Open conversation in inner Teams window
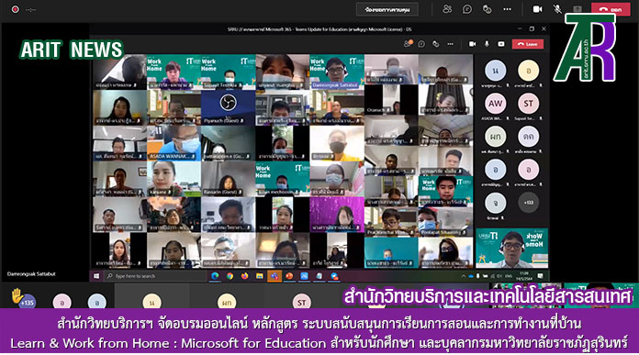 click(x=421, y=43)
